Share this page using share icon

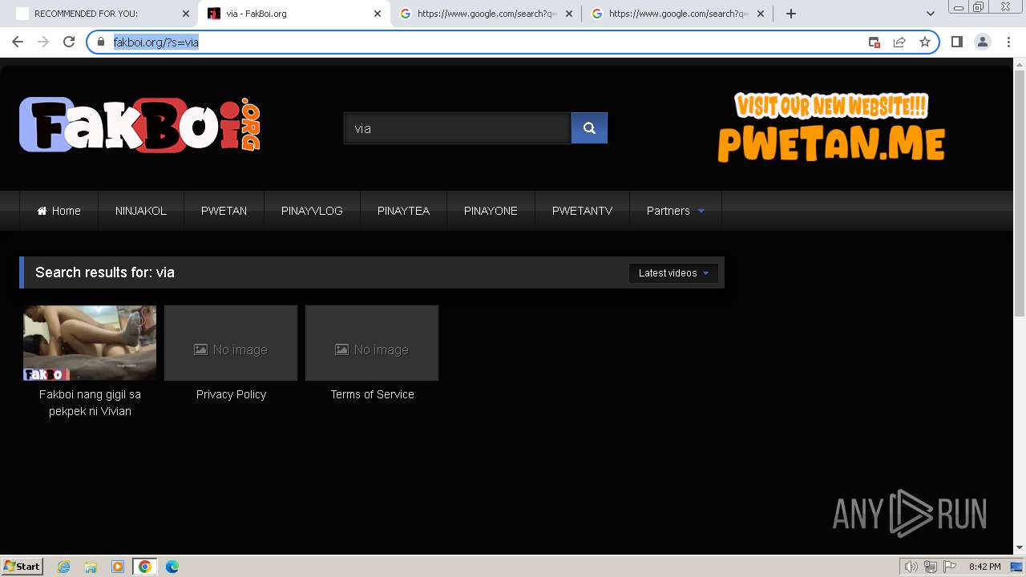click(x=899, y=42)
